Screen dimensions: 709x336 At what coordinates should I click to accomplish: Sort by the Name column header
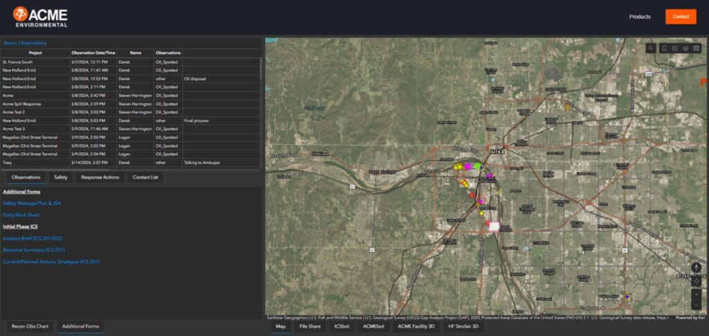click(x=135, y=53)
